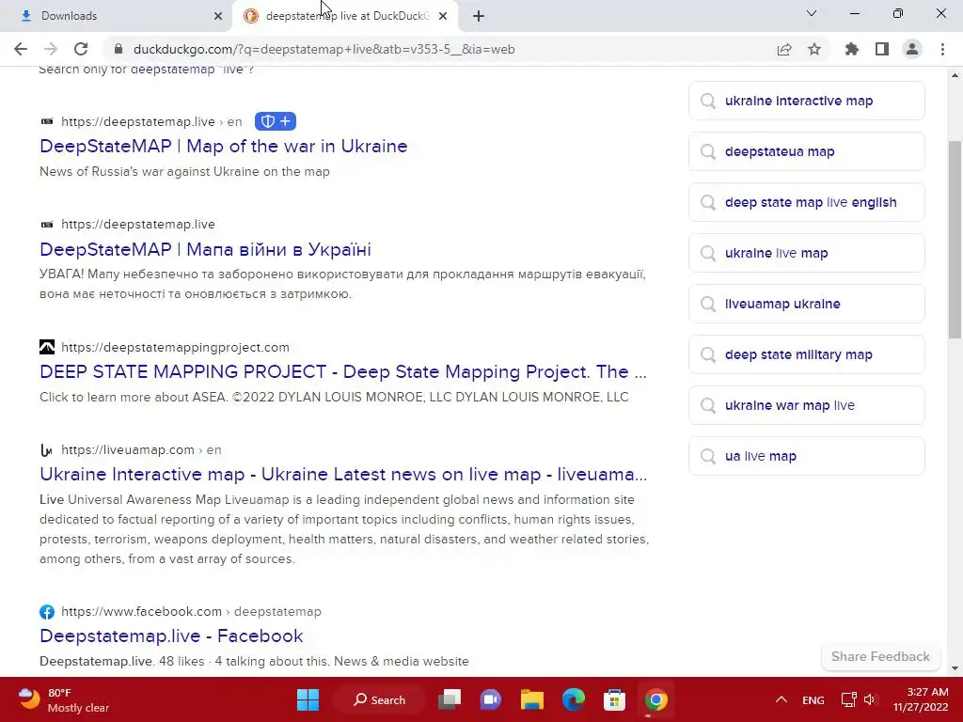Click the Chrome icon on taskbar
Screen dimensions: 963x722
coord(655,699)
